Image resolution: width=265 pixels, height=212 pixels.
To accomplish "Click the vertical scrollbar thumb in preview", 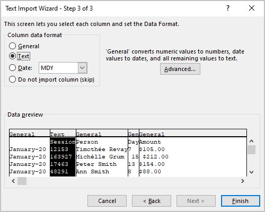I will 252,149.
